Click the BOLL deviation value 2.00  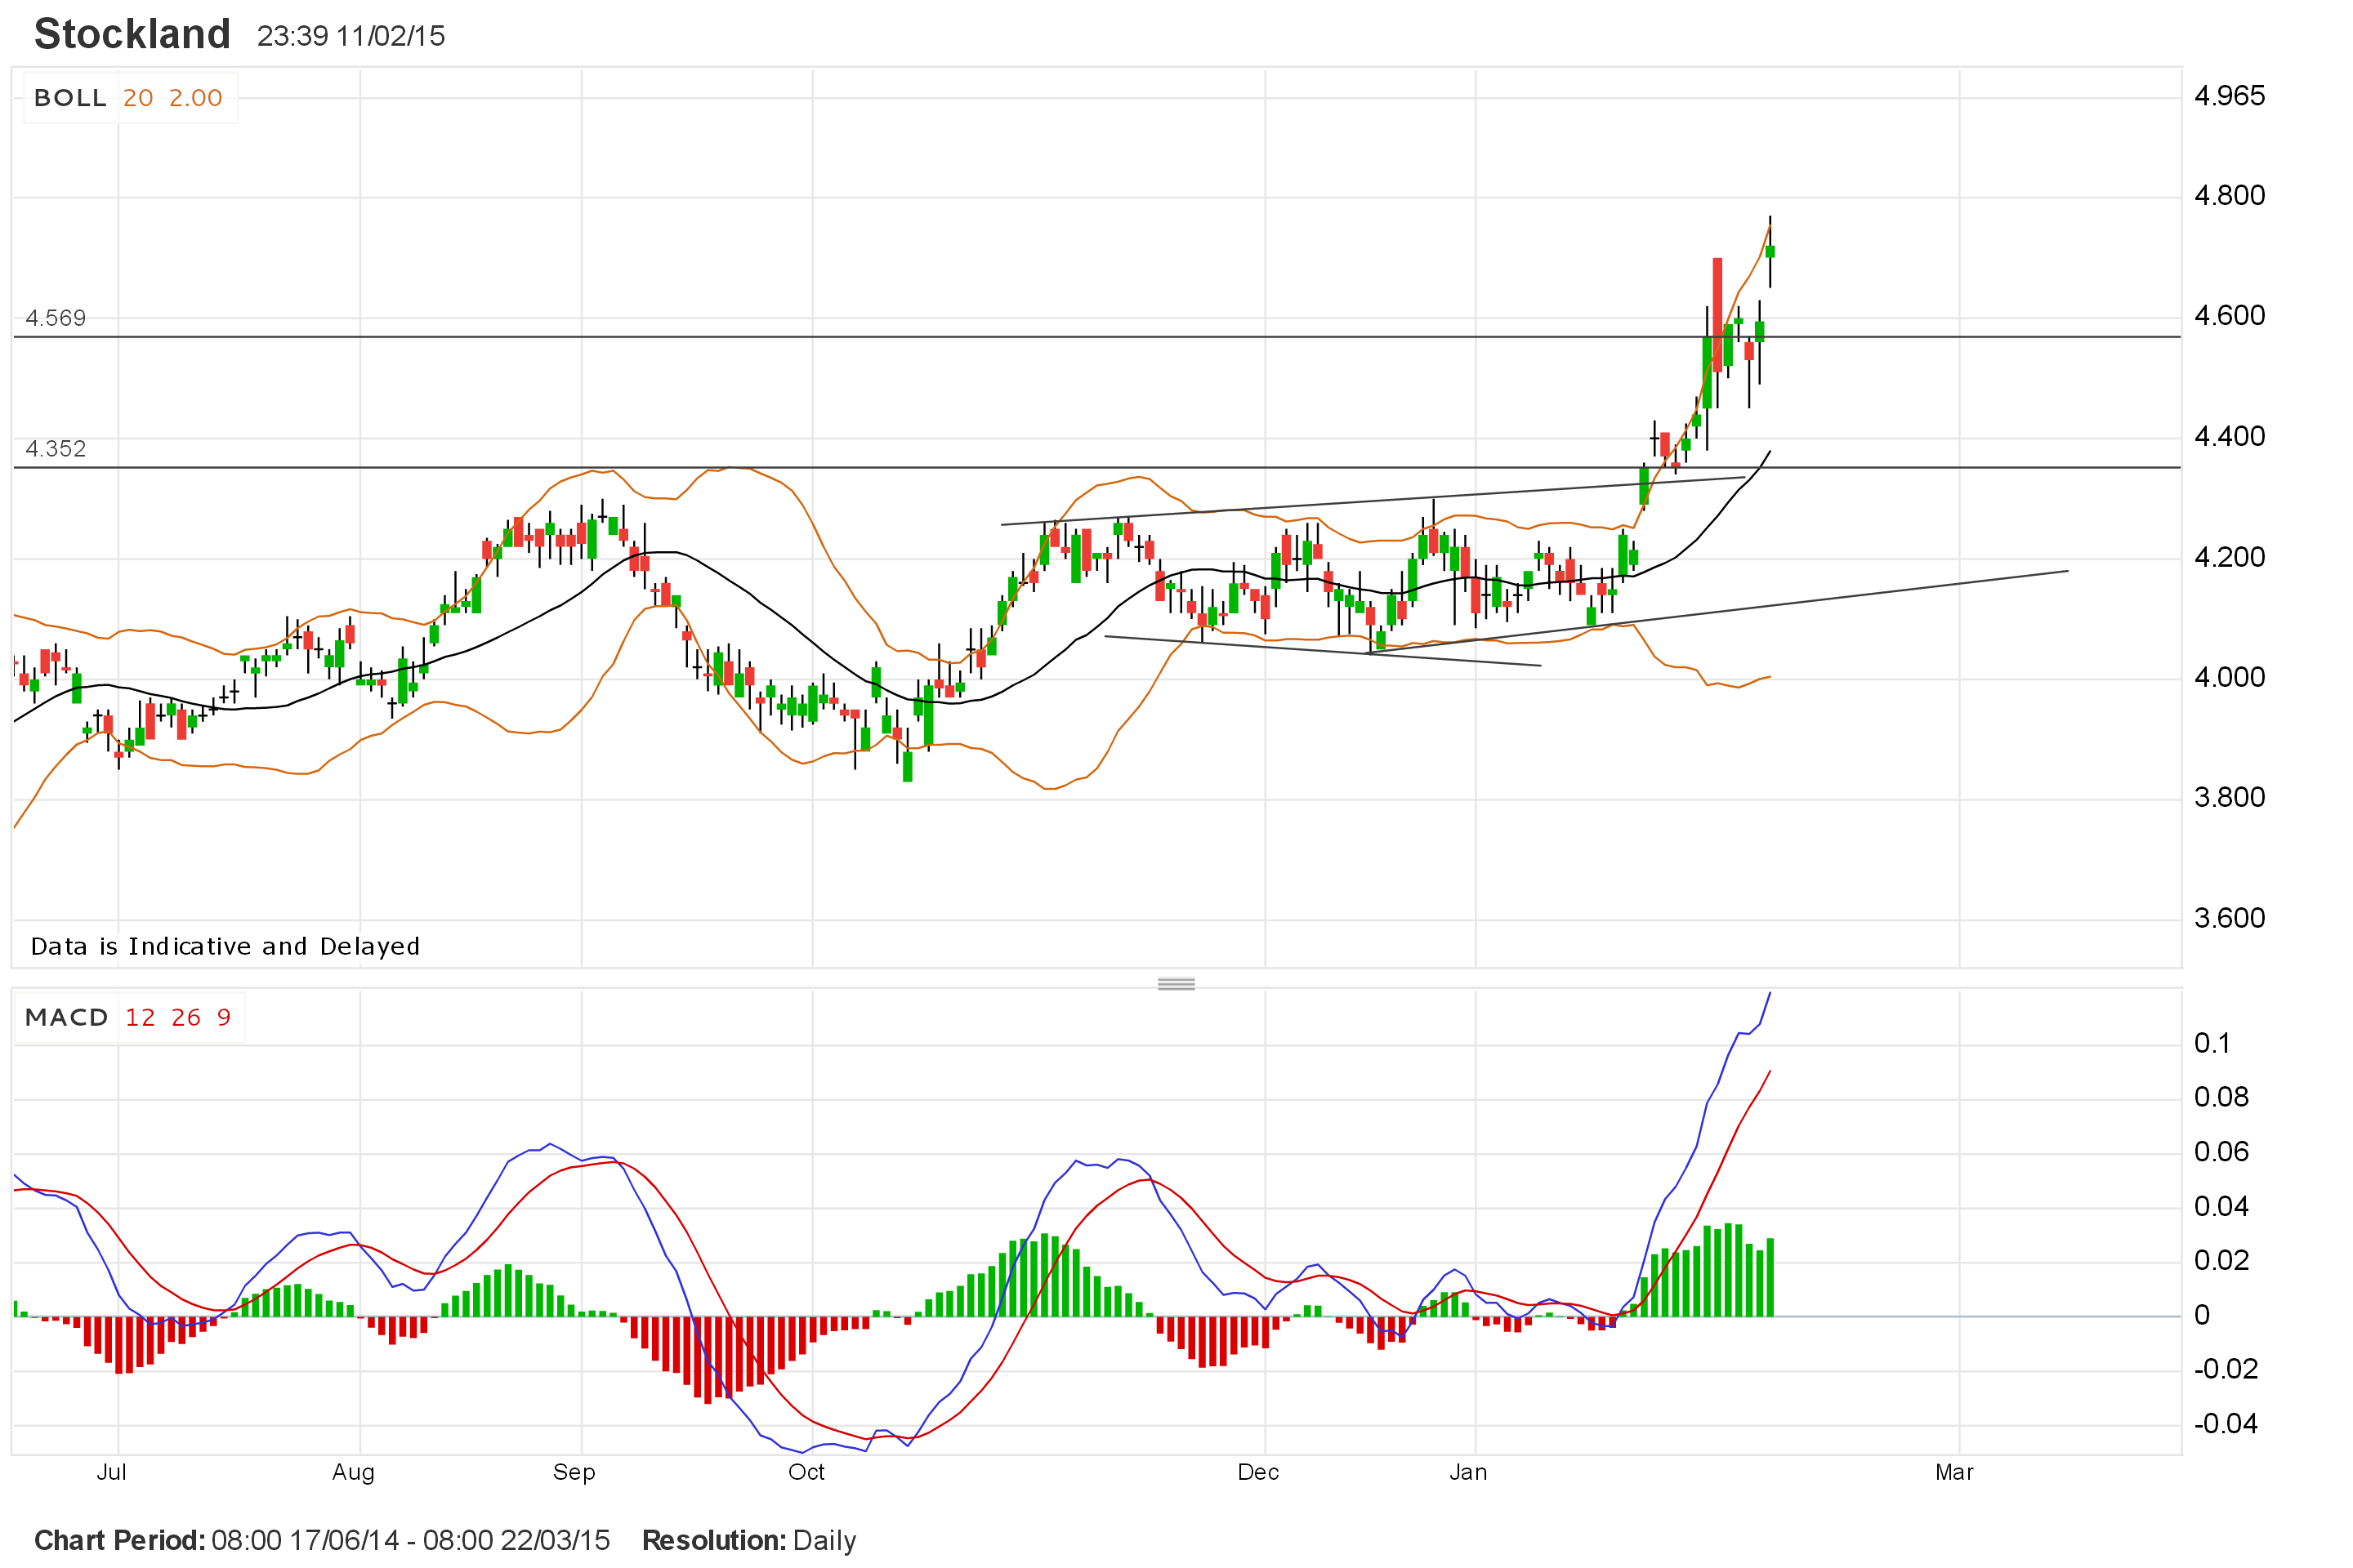tap(195, 98)
